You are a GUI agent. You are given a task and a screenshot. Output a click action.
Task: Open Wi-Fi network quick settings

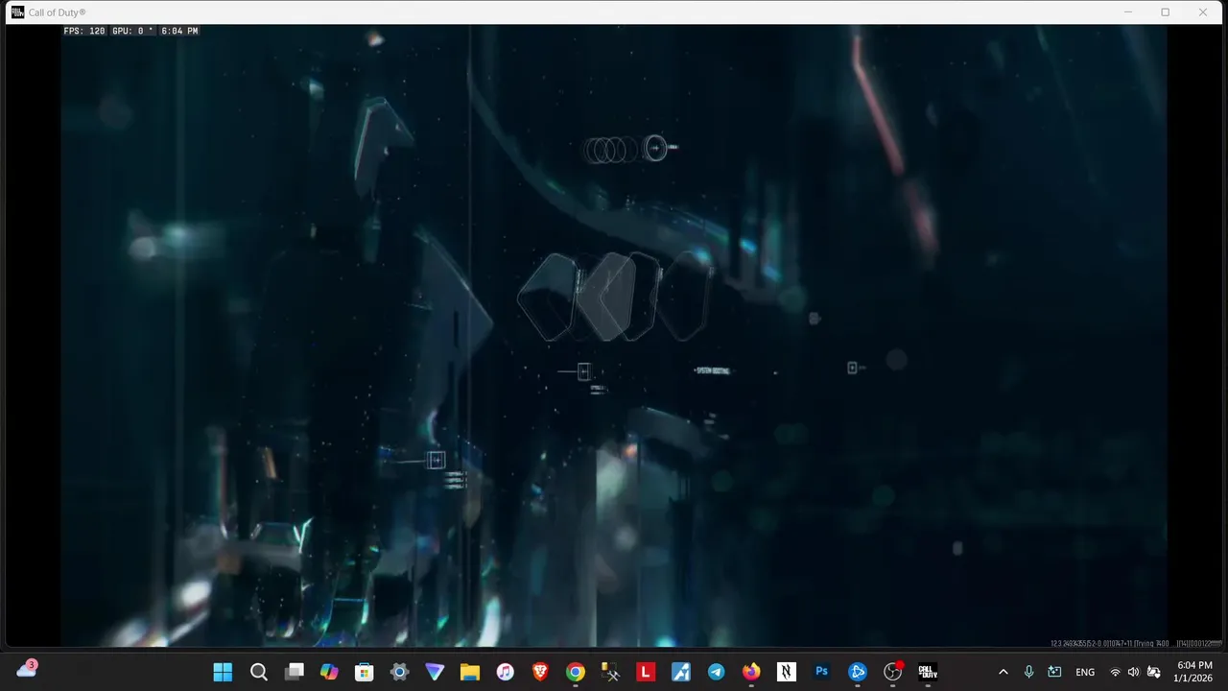coord(1115,672)
